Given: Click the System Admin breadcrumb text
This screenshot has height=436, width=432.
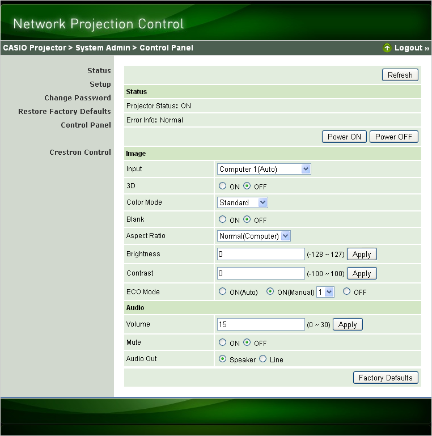Looking at the screenshot, I should (x=103, y=48).
